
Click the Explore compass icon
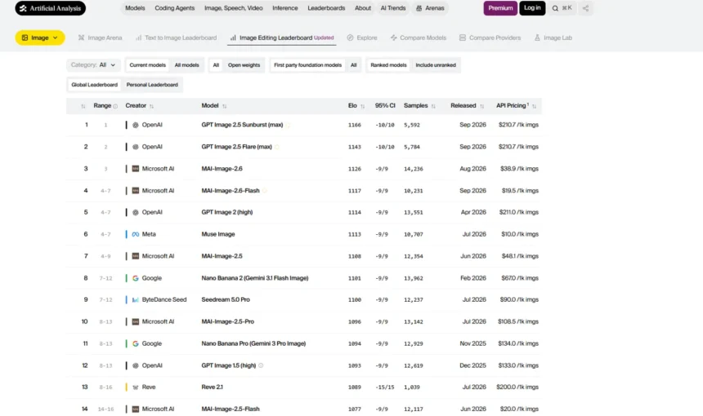pos(350,38)
